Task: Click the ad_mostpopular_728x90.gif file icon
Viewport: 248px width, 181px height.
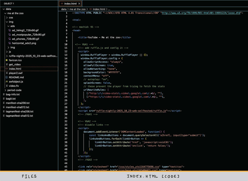Action: tap(10, 34)
